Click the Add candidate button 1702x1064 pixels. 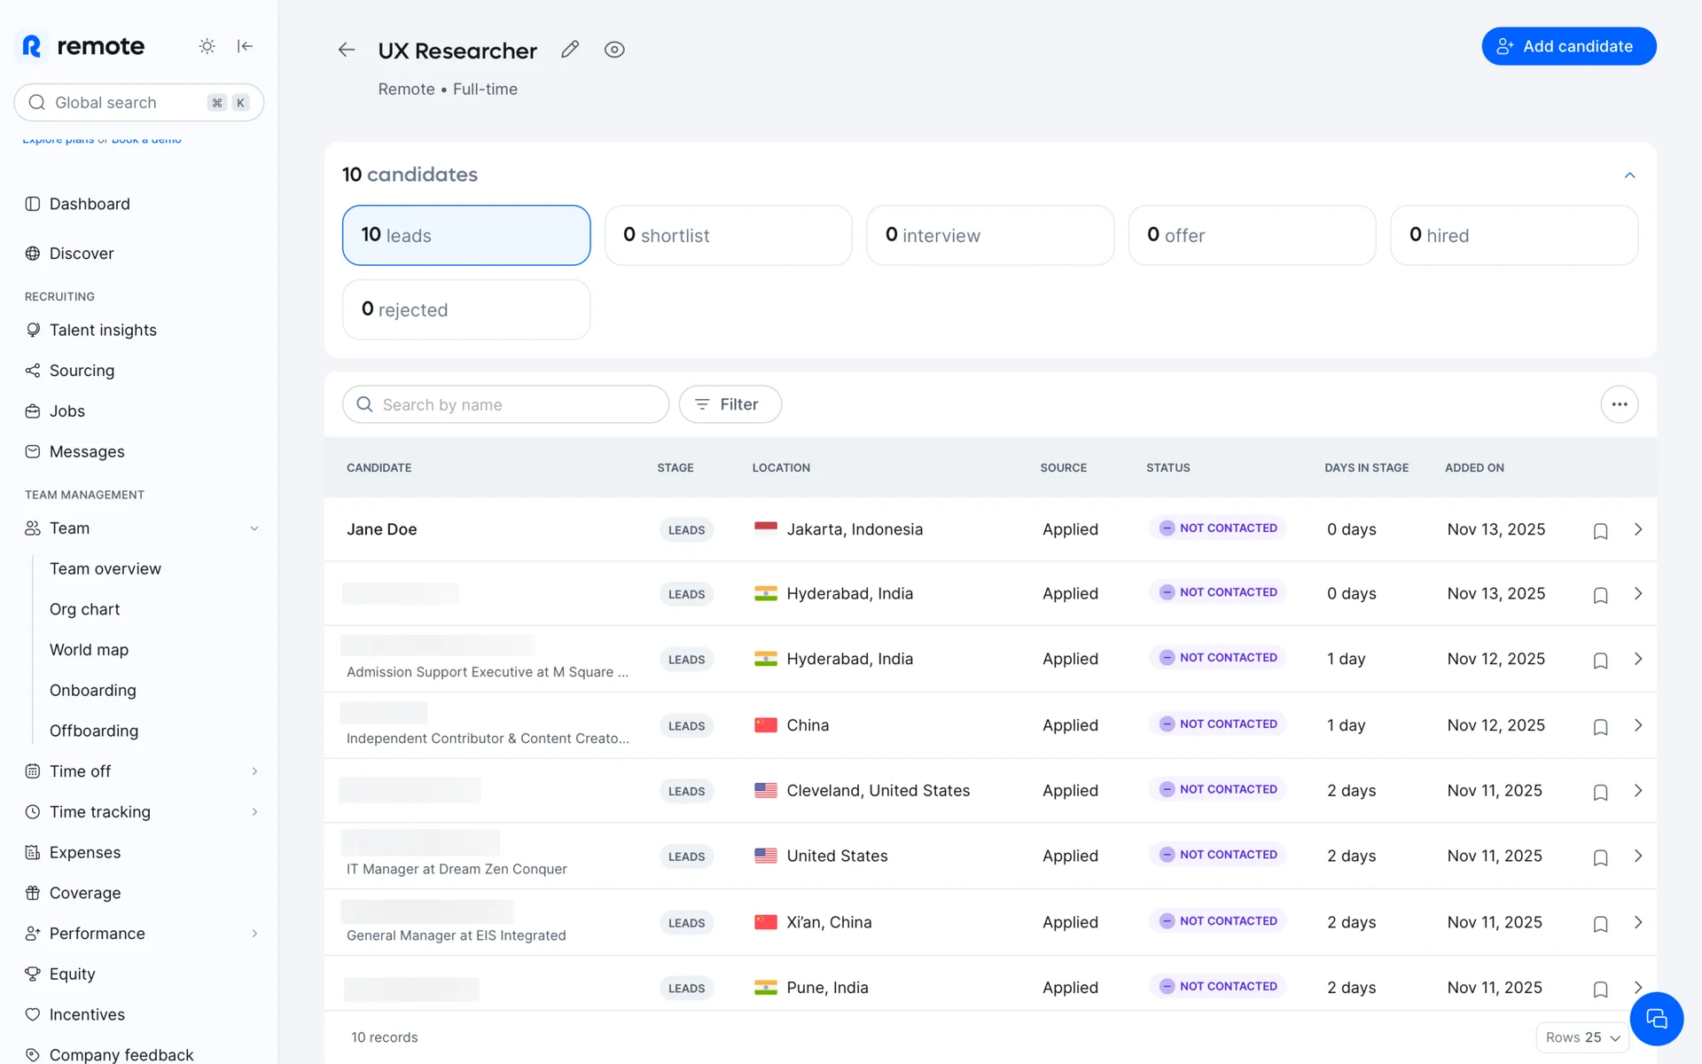tap(1568, 46)
